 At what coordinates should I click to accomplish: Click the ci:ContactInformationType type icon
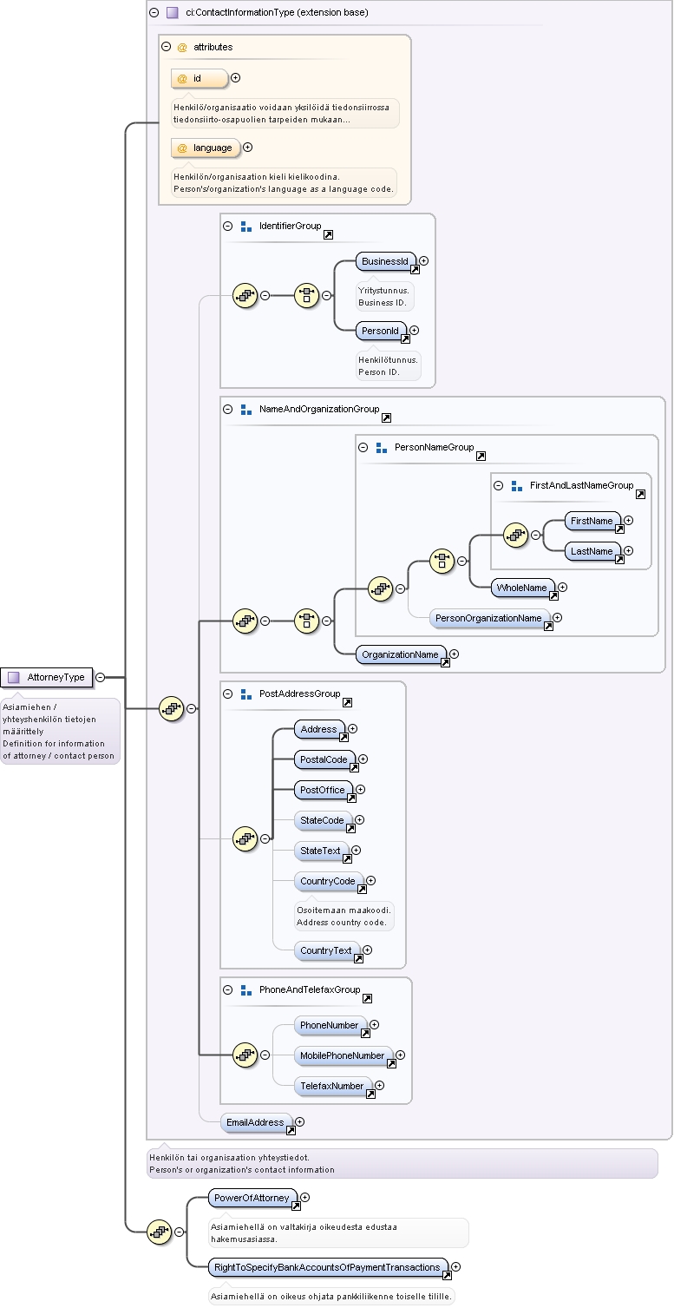pyautogui.click(x=172, y=13)
